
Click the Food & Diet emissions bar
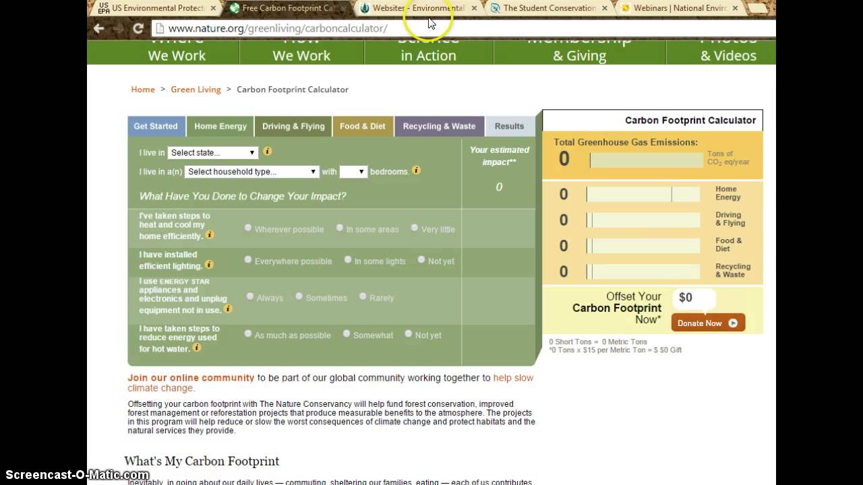(x=643, y=246)
